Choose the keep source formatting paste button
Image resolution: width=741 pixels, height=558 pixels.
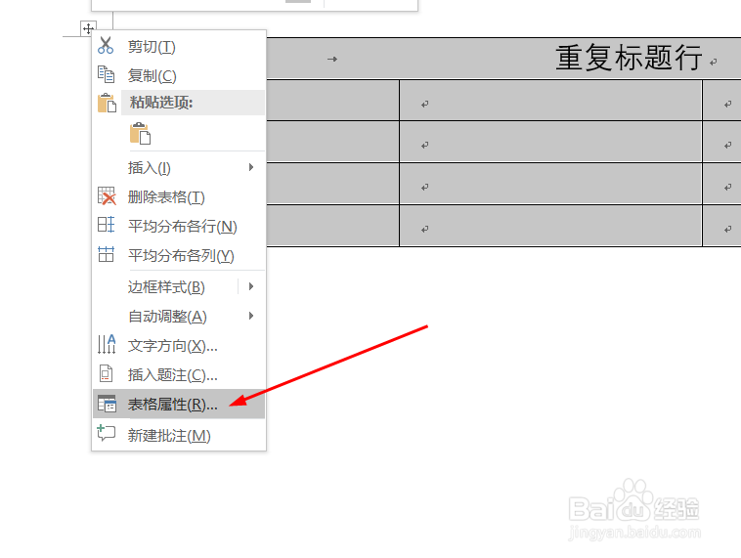pyautogui.click(x=141, y=133)
